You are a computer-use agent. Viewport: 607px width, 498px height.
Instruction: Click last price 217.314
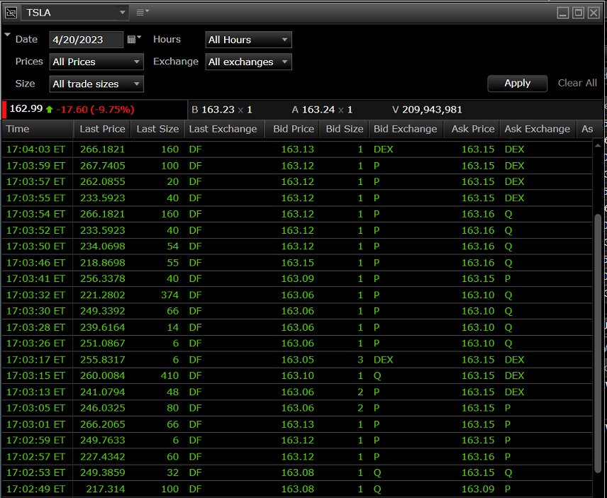pyautogui.click(x=106, y=489)
